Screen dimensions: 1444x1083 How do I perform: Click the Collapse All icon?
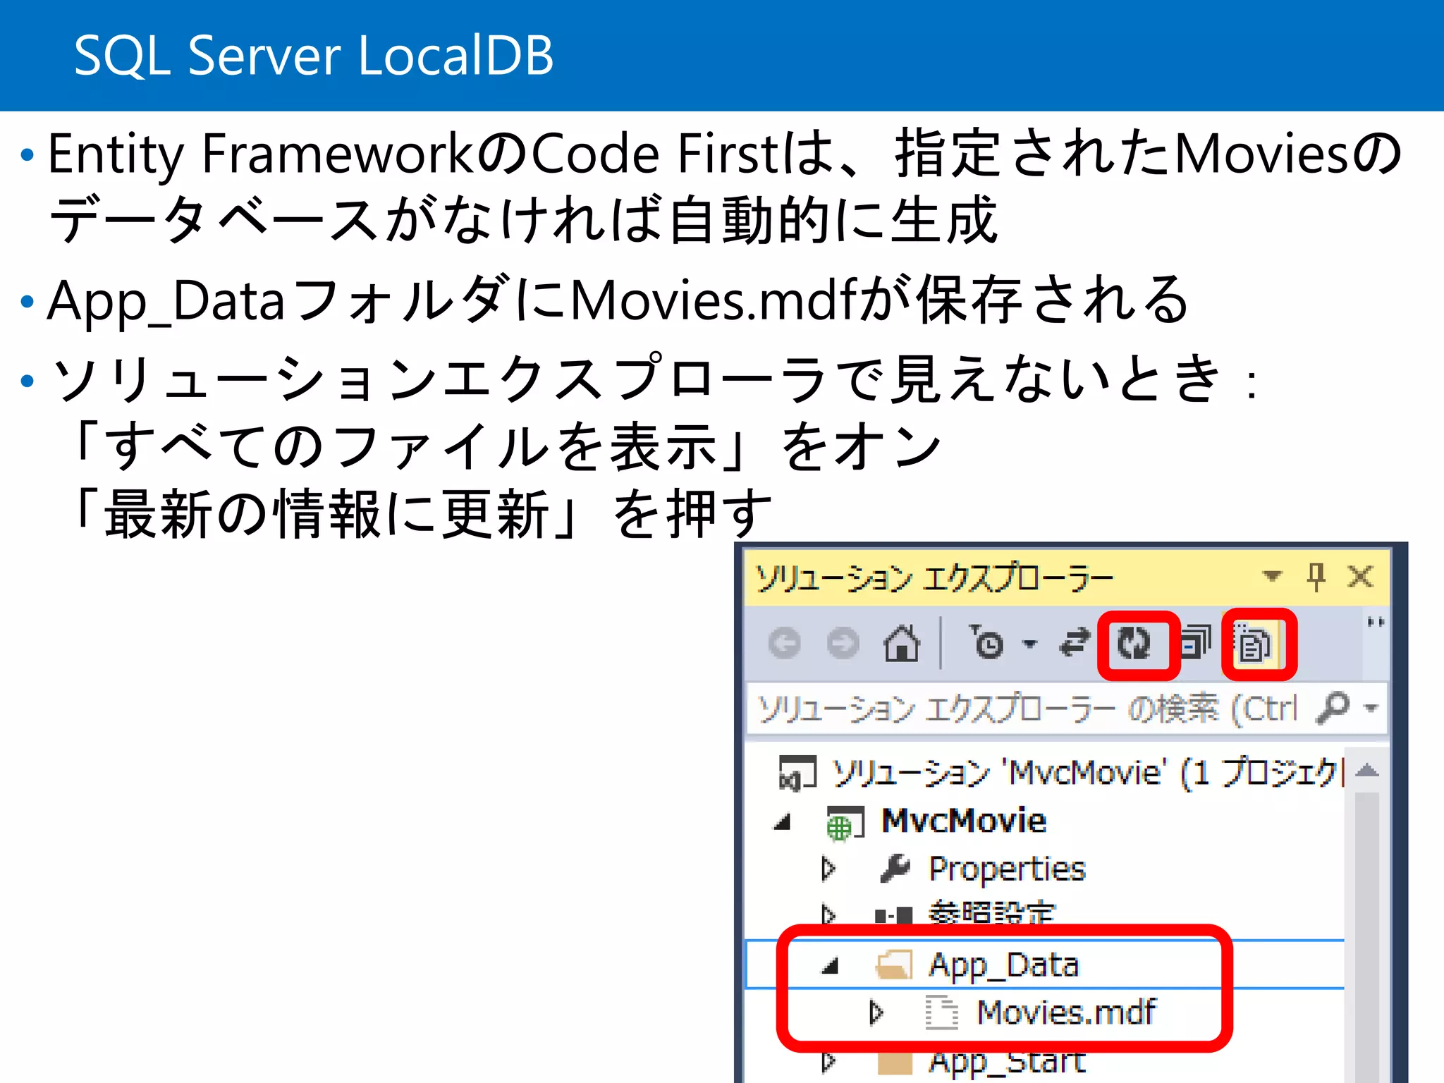pos(1195,642)
